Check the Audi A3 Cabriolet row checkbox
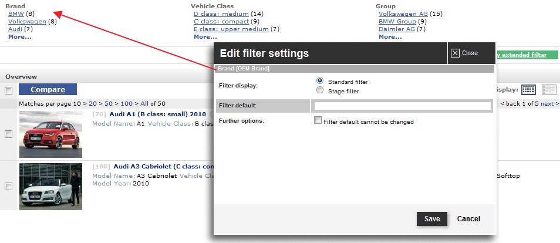This screenshot has width=560, height=243. [9, 186]
